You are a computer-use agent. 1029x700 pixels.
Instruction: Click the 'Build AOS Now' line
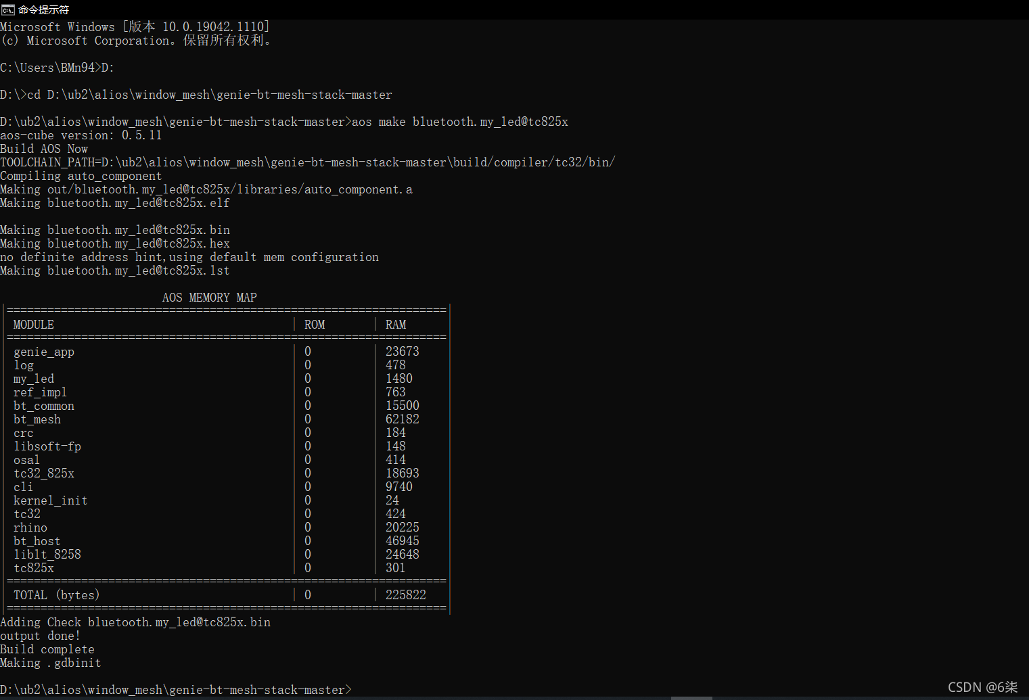[x=44, y=149]
